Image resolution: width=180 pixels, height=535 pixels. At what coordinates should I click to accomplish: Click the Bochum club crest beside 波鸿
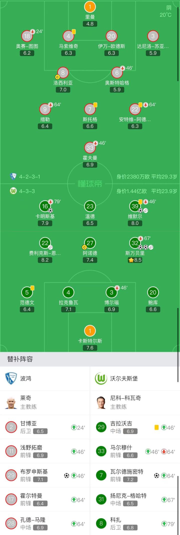(x=11, y=378)
